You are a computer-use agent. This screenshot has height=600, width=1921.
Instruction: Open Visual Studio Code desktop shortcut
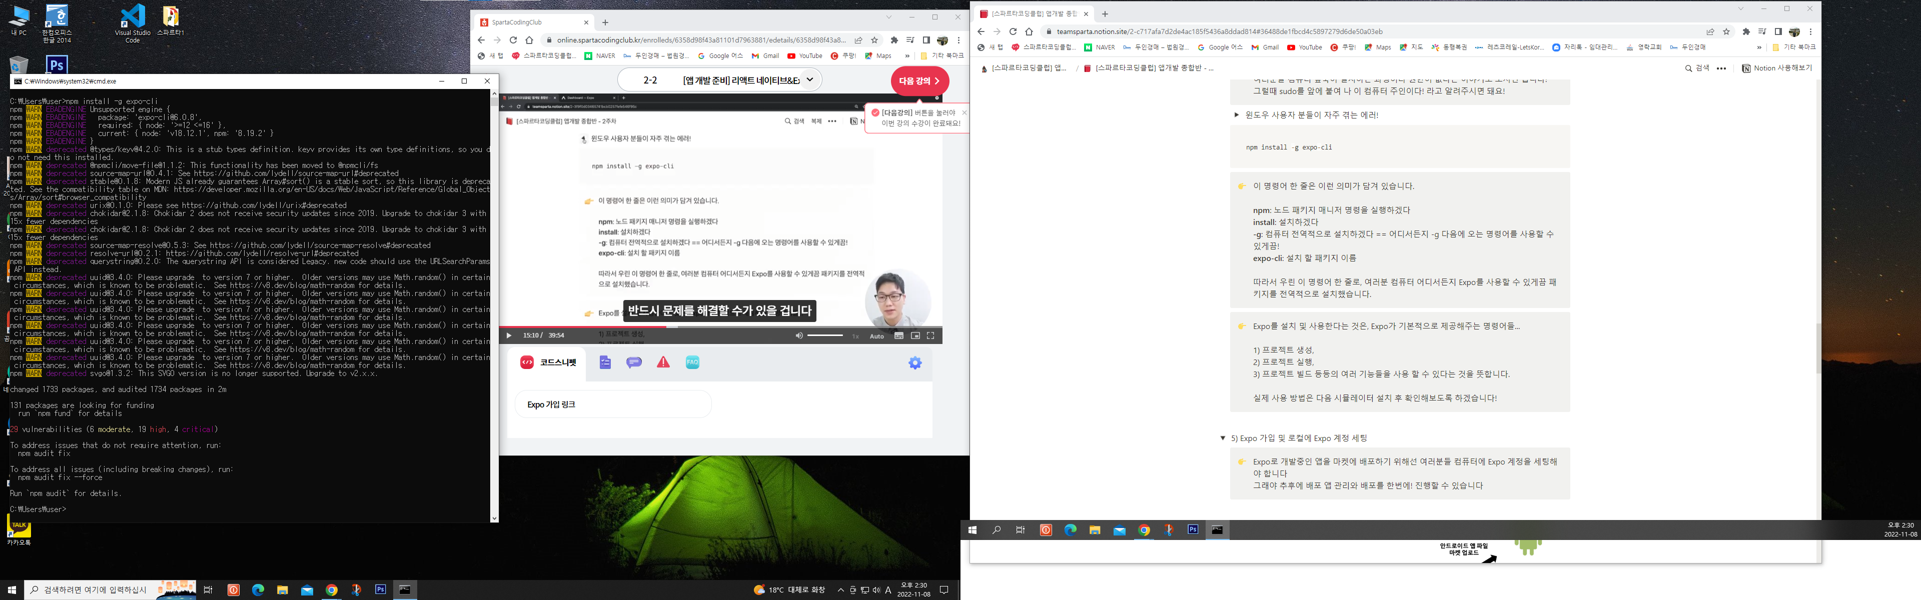pyautogui.click(x=133, y=24)
